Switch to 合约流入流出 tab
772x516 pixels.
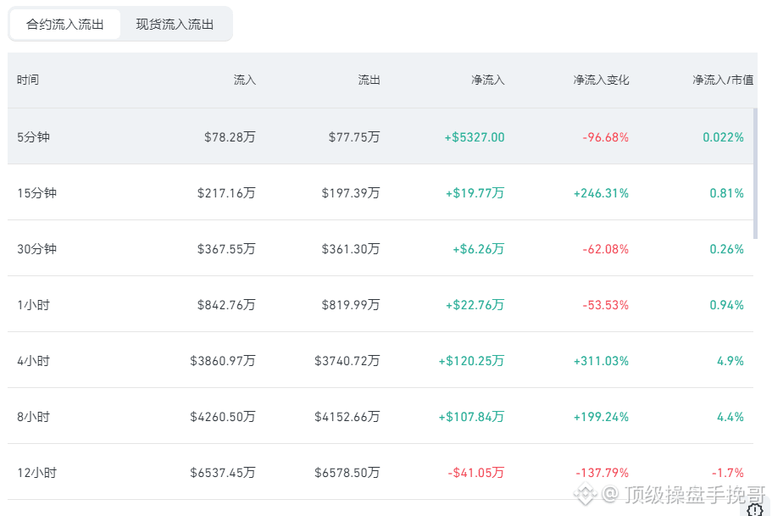coord(64,24)
